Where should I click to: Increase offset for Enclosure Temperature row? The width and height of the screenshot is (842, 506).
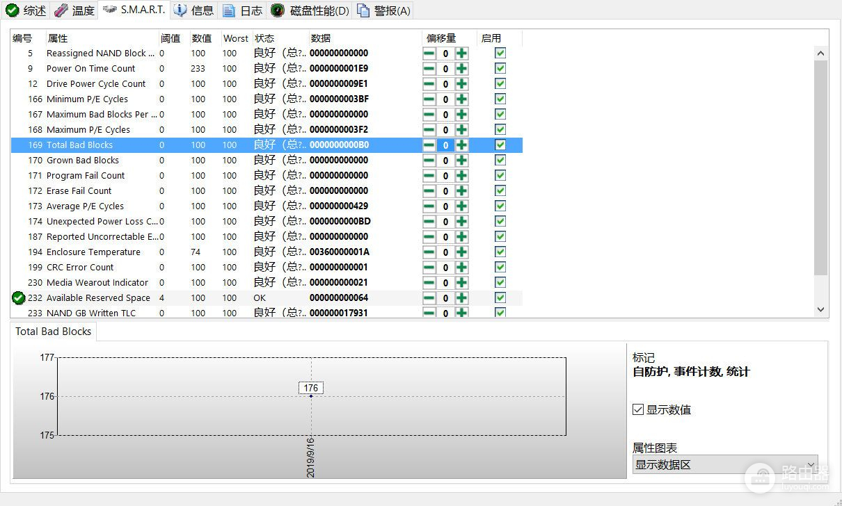pos(461,252)
